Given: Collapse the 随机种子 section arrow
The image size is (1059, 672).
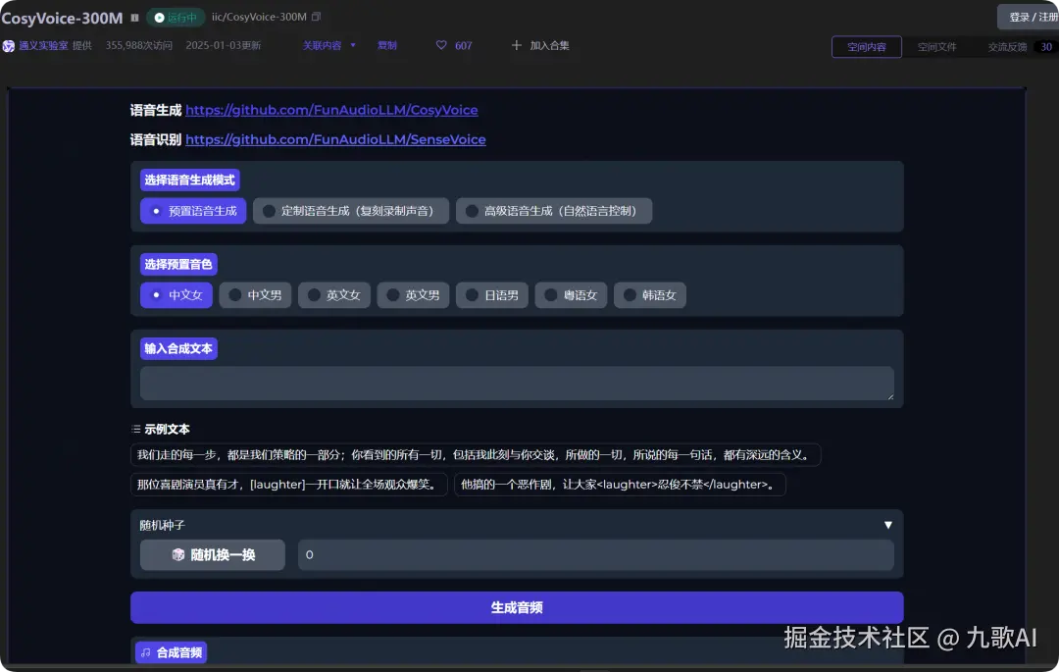Looking at the screenshot, I should coord(888,524).
